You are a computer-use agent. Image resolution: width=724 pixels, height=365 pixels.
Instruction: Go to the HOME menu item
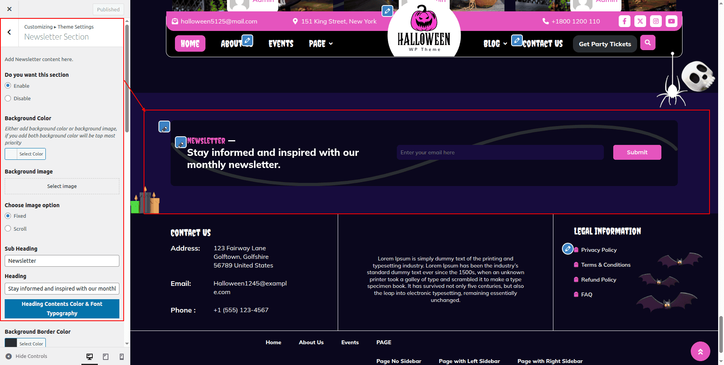[x=190, y=44]
